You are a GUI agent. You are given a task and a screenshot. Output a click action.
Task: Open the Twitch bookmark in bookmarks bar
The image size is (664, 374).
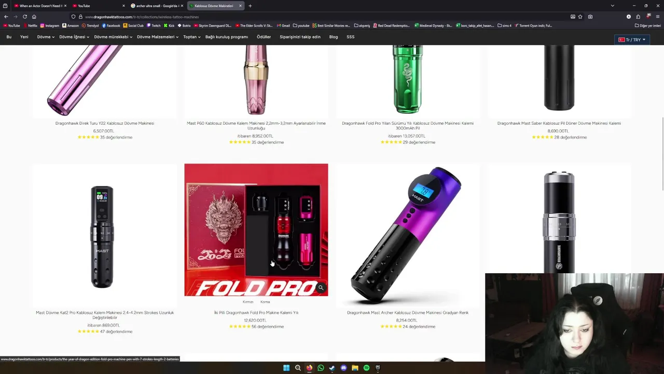154,25
